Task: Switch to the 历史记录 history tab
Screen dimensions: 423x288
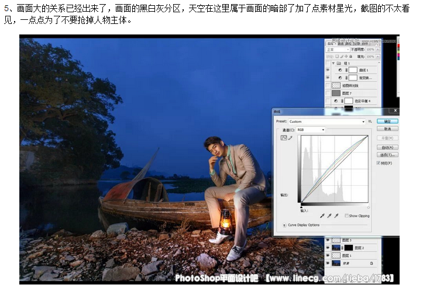Action: (x=356, y=43)
